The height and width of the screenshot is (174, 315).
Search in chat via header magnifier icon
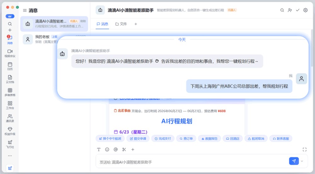click(282, 10)
